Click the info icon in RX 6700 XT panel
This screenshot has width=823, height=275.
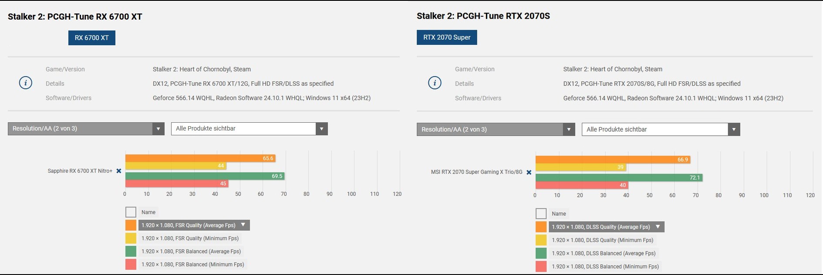pyautogui.click(x=26, y=83)
